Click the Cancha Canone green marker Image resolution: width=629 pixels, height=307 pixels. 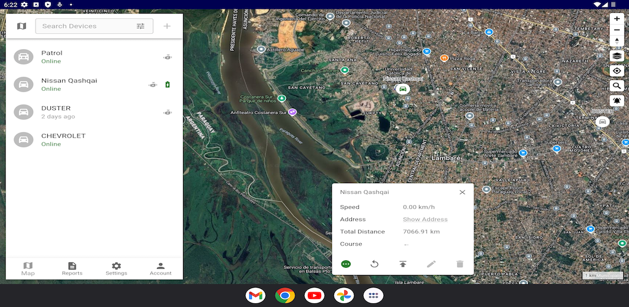coord(344,70)
